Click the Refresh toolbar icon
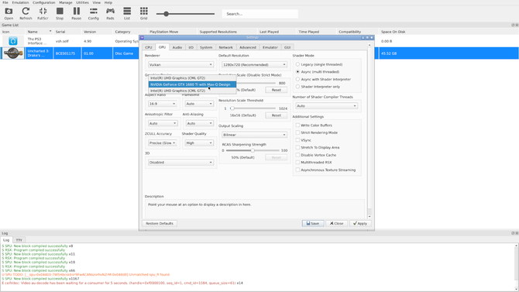519x292 pixels. click(x=26, y=14)
